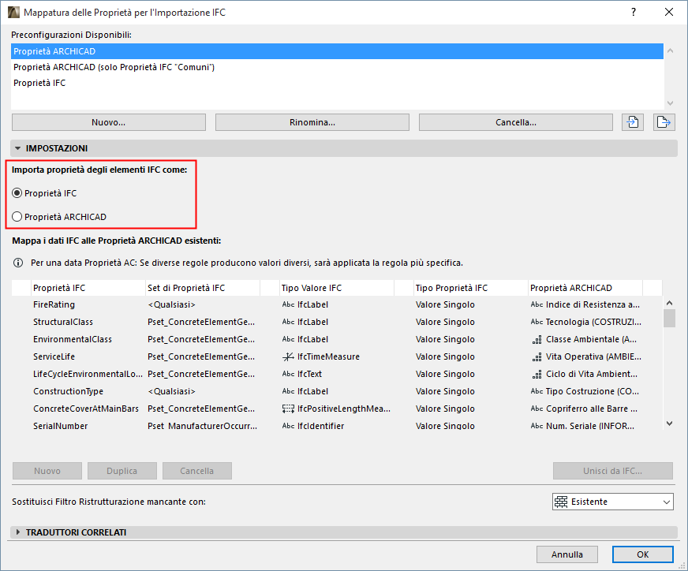Click the Tipo Valore IFC column header
This screenshot has height=571, width=688.
(336, 288)
